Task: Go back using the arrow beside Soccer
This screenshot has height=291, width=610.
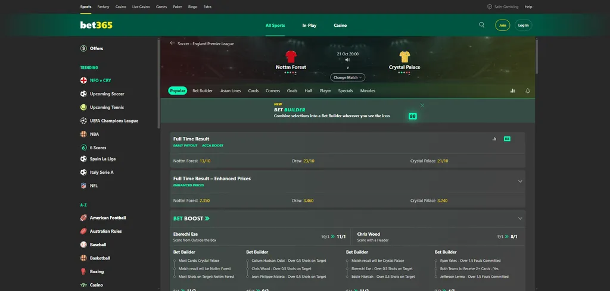Action: (172, 43)
